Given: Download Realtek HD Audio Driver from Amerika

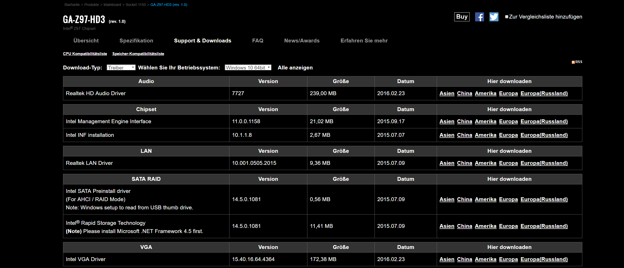Looking at the screenshot, I should pyautogui.click(x=486, y=93).
